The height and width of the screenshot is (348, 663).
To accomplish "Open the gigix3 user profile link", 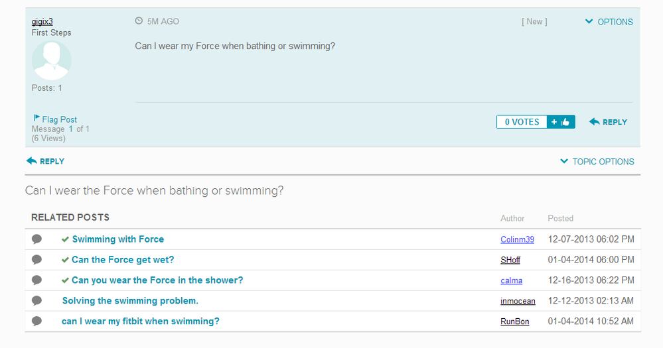I will point(42,21).
